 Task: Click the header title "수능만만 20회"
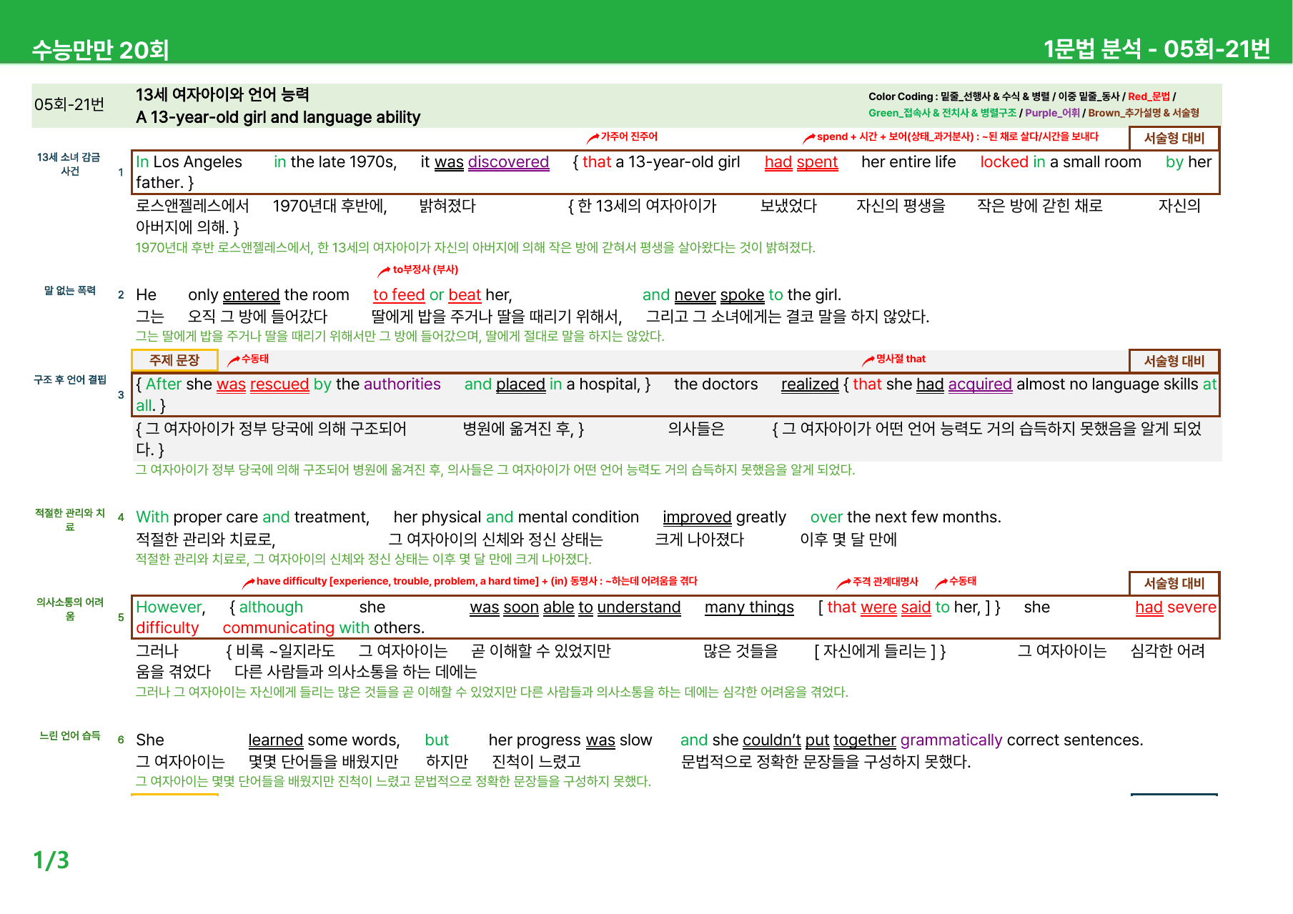click(x=100, y=49)
